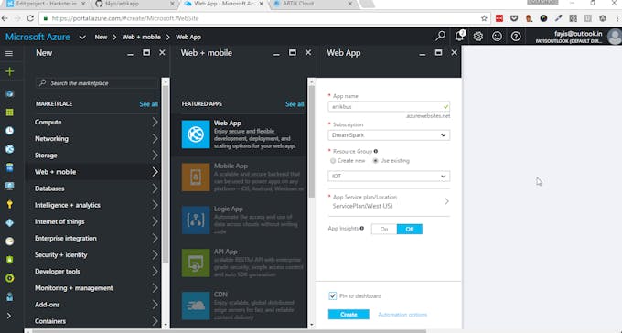
Task: Select the Use existing radio button
Action: [x=375, y=161]
